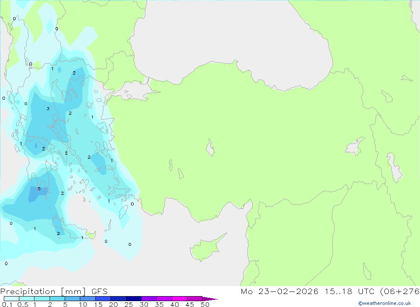Click the 0.1–0.5 mm legend color swatch
This screenshot has height=307, width=420.
point(11,299)
